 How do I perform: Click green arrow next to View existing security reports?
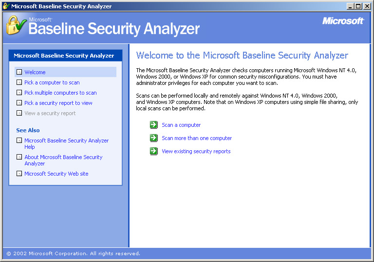tap(154, 151)
